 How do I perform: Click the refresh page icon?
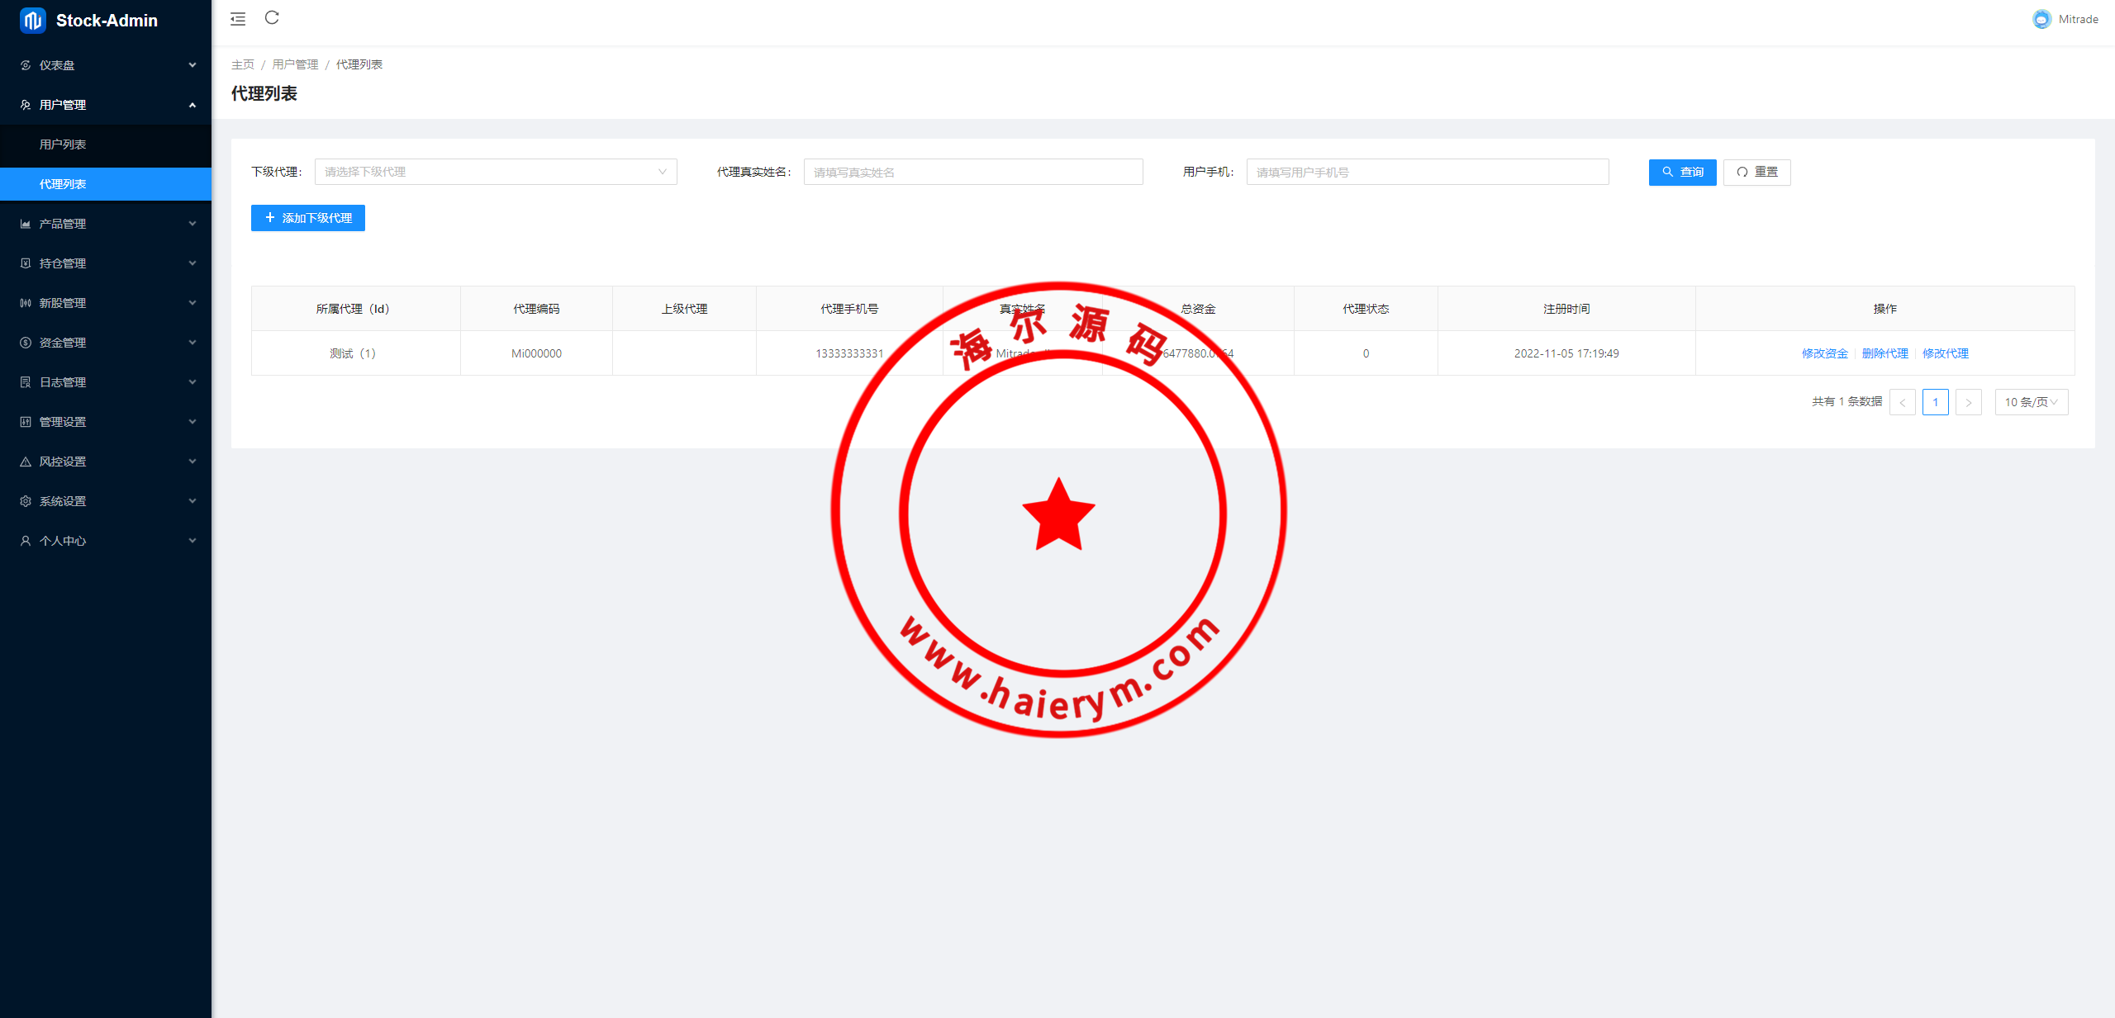[272, 18]
